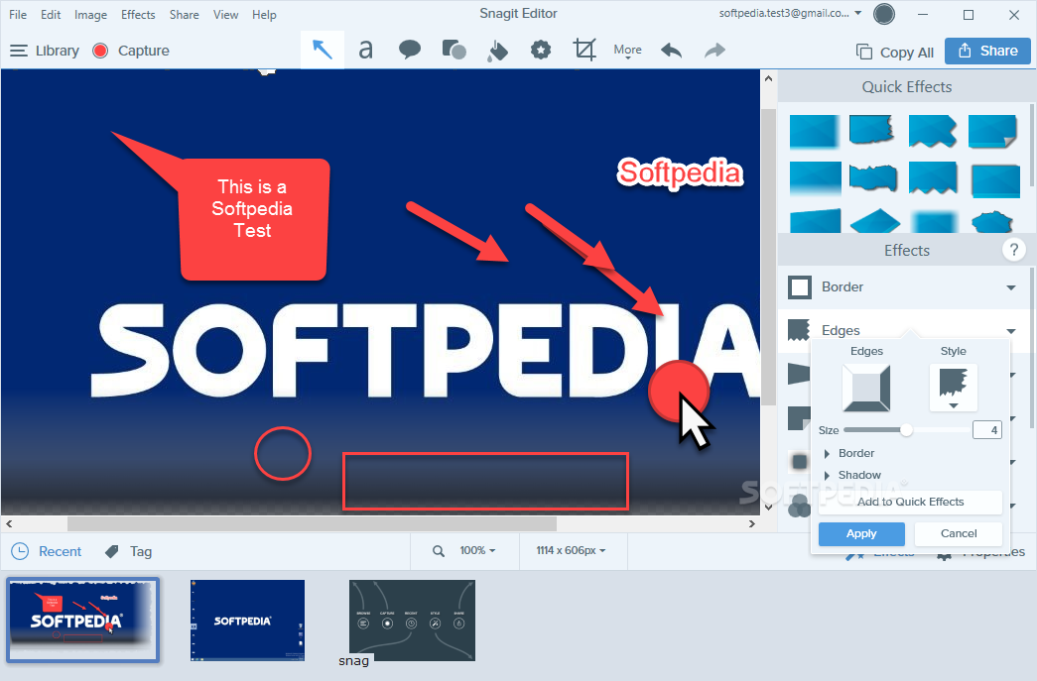Click the vertical scrollbar down arrow
The height and width of the screenshot is (681, 1037).
768,508
